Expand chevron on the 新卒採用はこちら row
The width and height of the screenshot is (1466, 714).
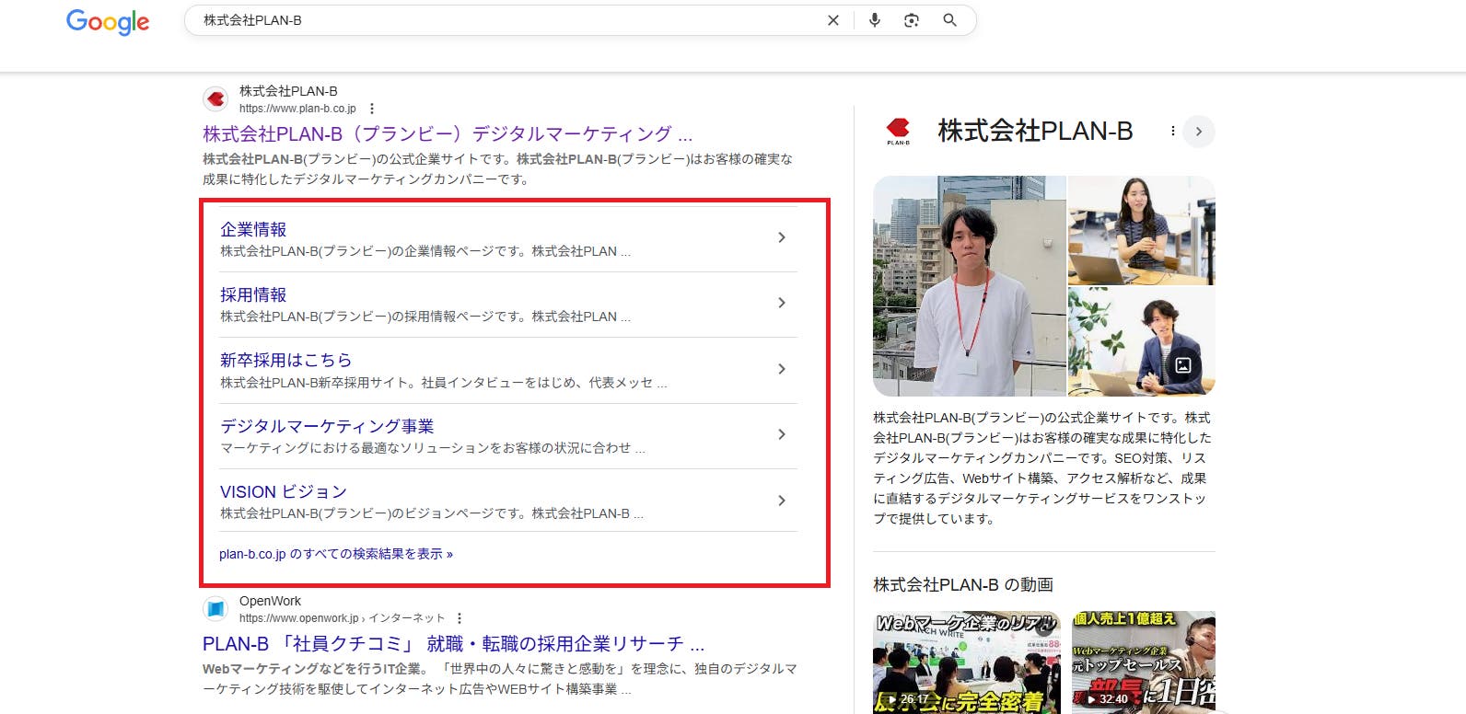782,369
